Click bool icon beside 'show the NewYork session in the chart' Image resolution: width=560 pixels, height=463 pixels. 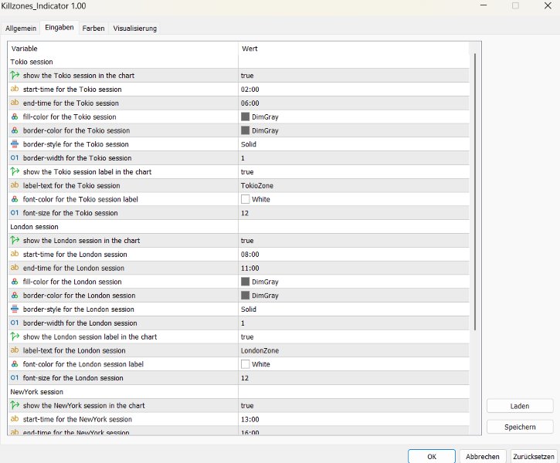15,405
